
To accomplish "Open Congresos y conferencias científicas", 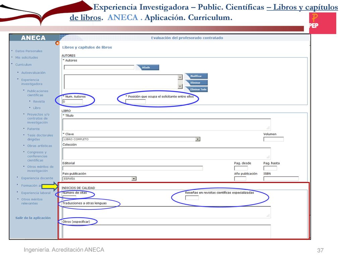I will point(37,156).
